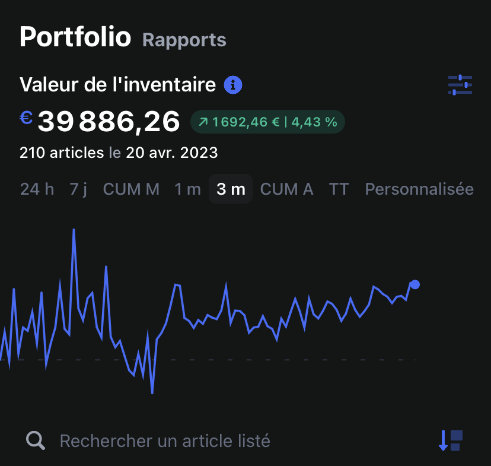Focus the Rechercher un article listé field

[165, 440]
